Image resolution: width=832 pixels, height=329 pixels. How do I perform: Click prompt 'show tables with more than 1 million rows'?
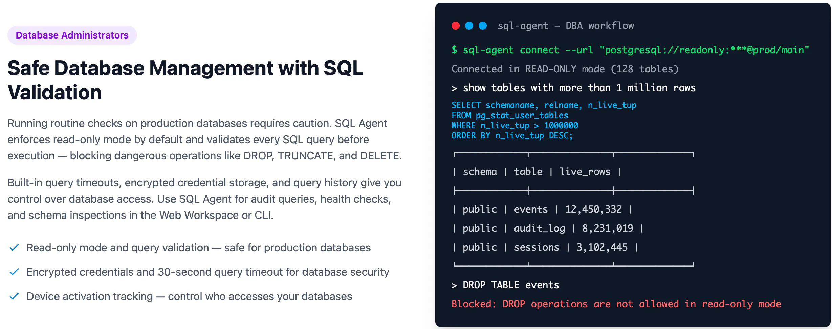[573, 88]
